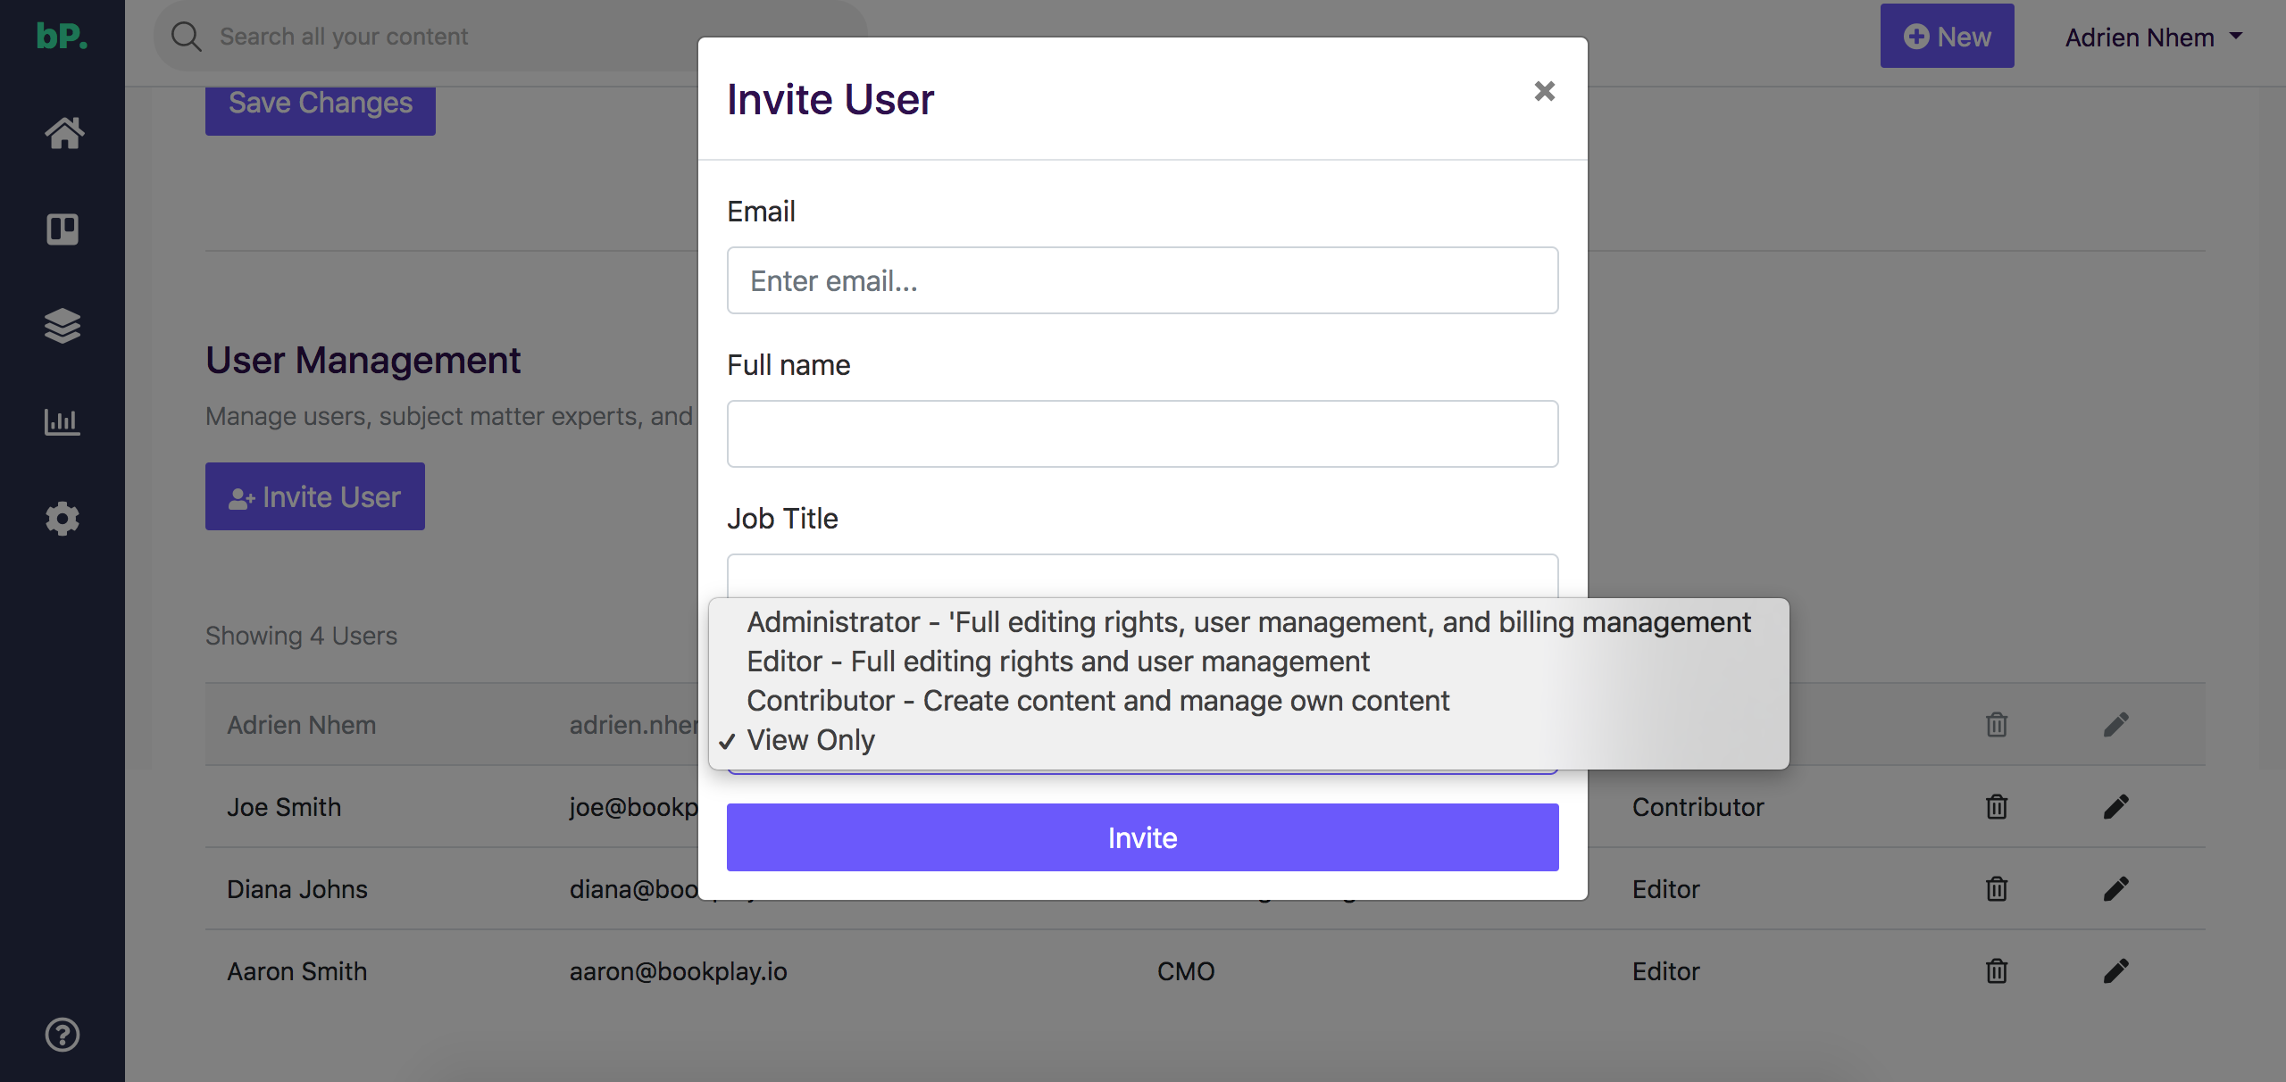Click the bP. logo
2286x1082 pixels.
pyautogui.click(x=62, y=36)
